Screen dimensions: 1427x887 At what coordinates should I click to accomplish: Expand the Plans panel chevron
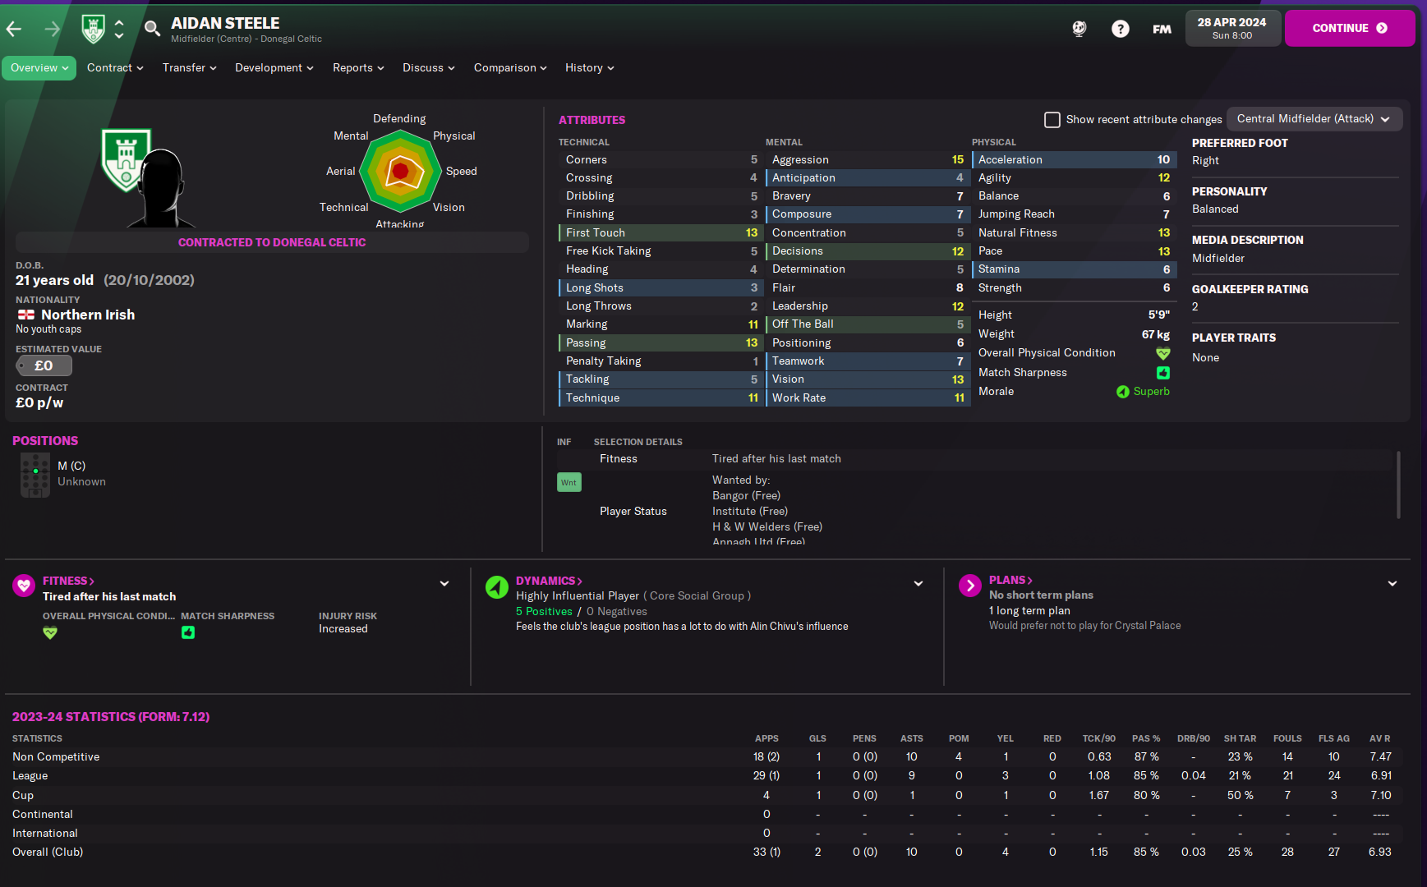point(1392,584)
